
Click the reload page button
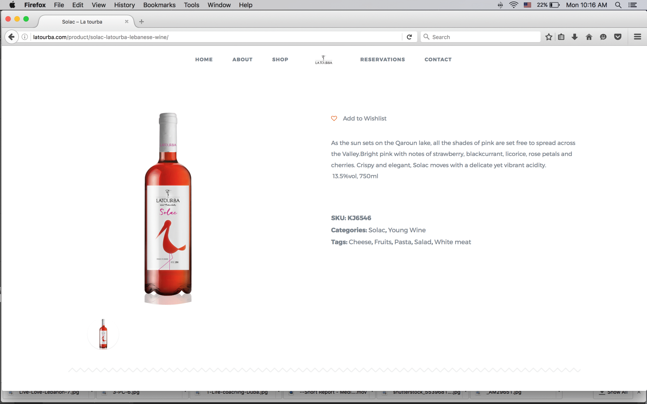(x=409, y=37)
